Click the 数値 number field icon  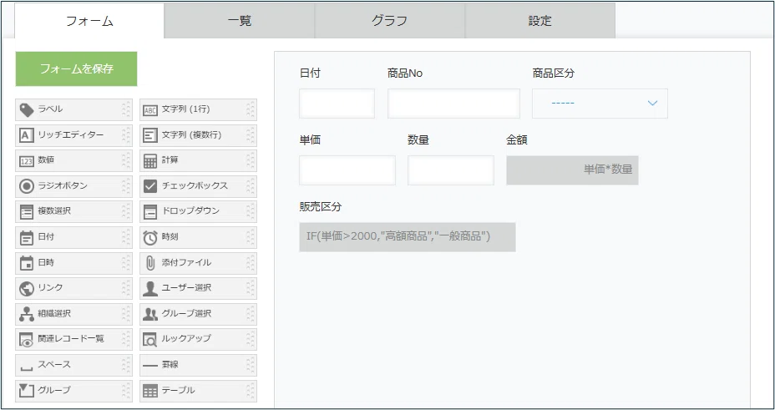click(x=27, y=161)
